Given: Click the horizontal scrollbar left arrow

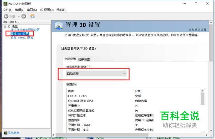Looking at the screenshot, I should click(x=54, y=135).
